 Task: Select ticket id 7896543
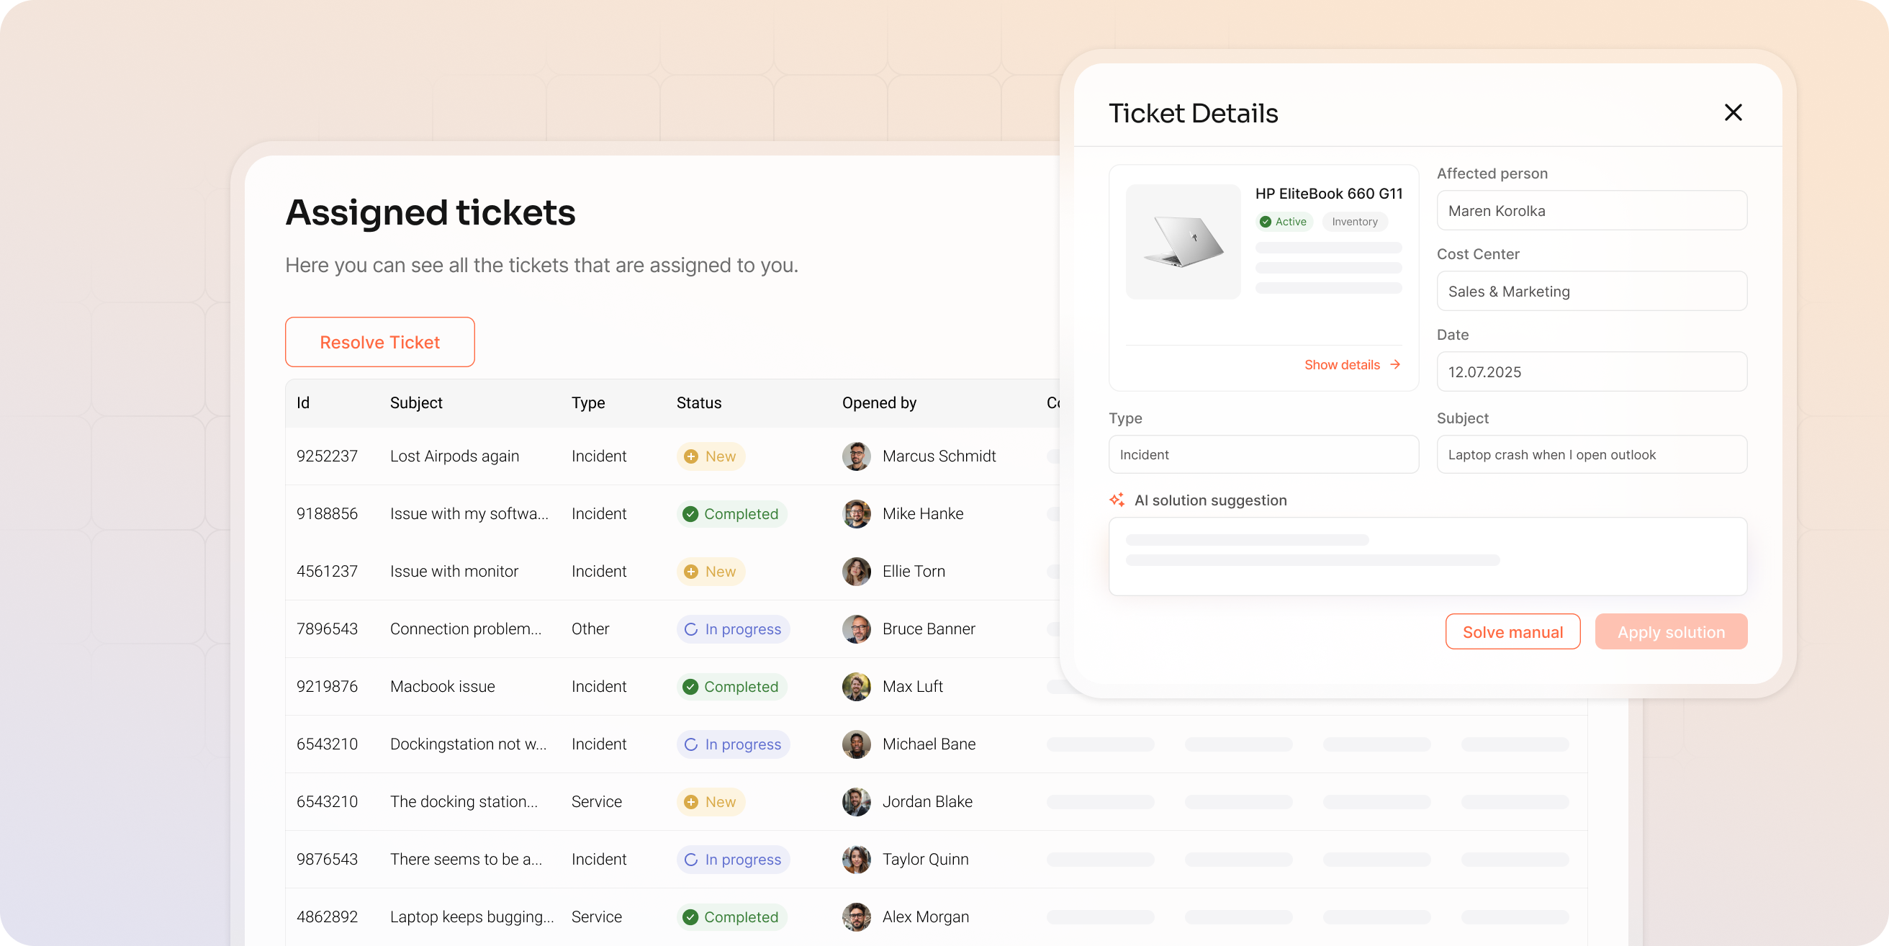coord(327,629)
